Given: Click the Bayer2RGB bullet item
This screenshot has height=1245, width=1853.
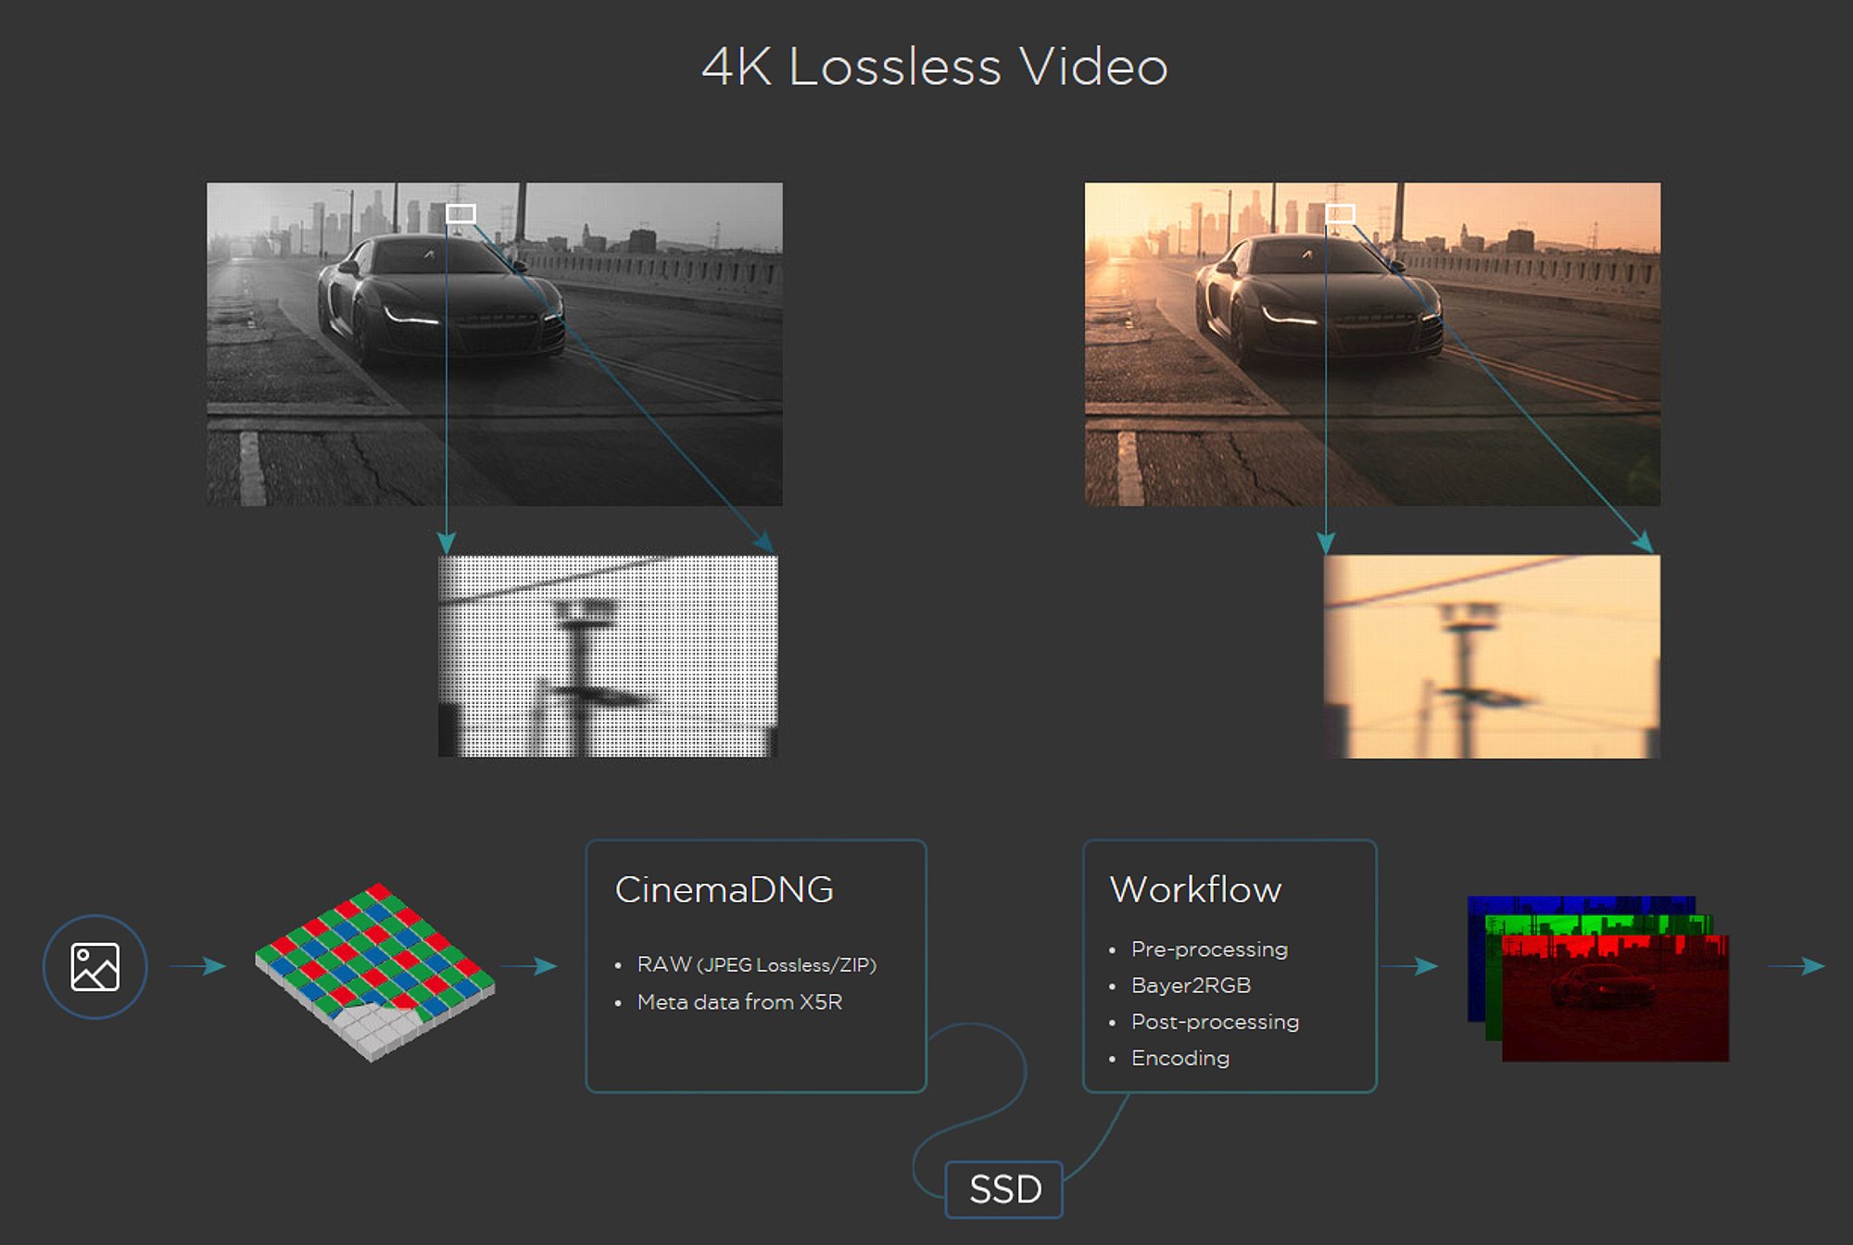Looking at the screenshot, I should point(1191,986).
